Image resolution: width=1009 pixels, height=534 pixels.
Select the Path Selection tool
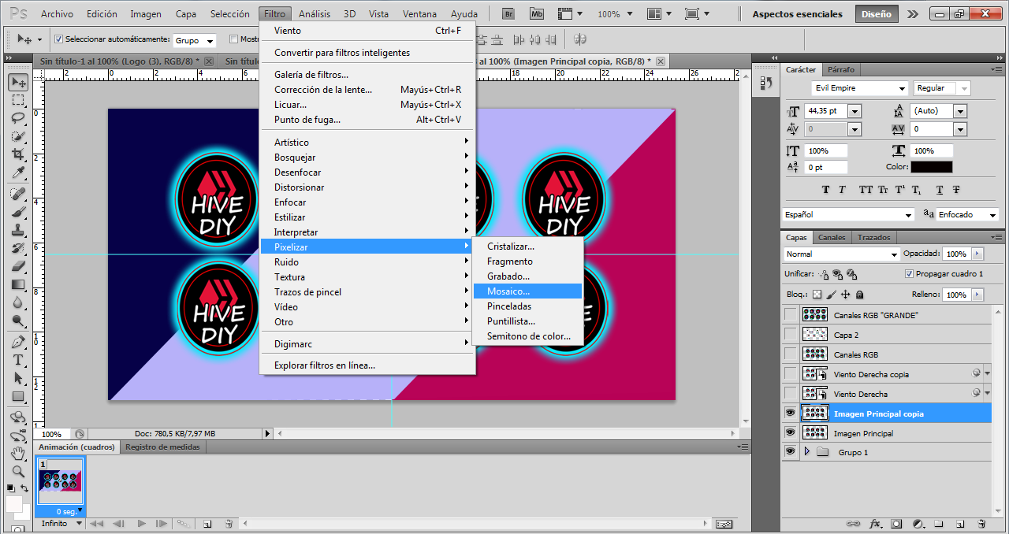click(18, 378)
